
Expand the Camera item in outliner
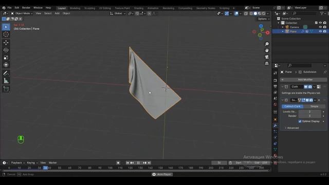[283, 27]
